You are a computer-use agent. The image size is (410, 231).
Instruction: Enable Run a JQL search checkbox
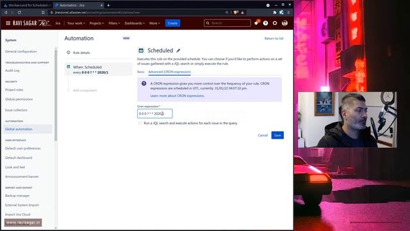click(x=140, y=123)
